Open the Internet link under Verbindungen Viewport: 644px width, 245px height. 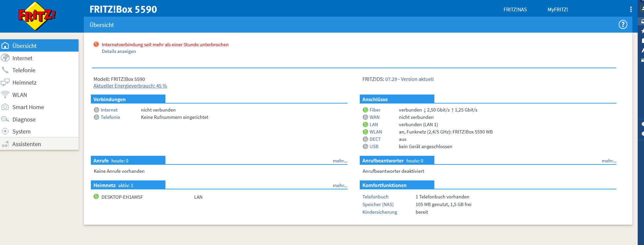point(109,110)
